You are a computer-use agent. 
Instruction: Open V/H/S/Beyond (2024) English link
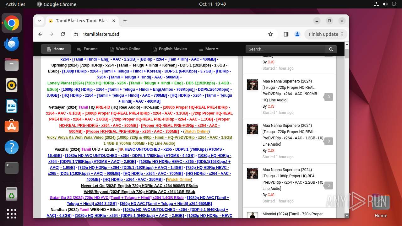[139, 192]
